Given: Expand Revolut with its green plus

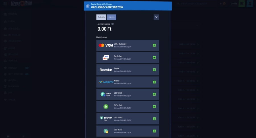Looking at the screenshot, I should (x=154, y=70).
